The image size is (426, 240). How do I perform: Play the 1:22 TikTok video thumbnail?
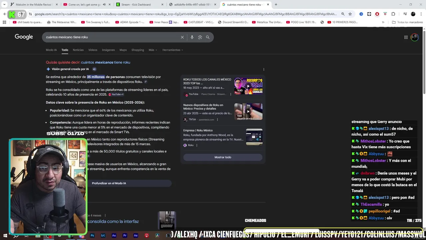(x=248, y=111)
